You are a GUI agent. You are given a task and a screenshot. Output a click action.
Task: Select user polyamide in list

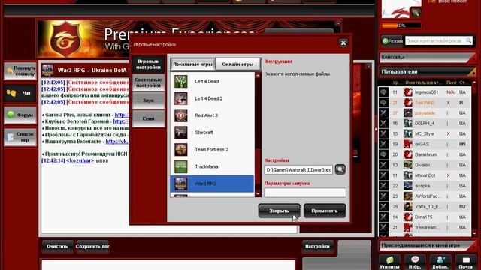tap(425, 113)
